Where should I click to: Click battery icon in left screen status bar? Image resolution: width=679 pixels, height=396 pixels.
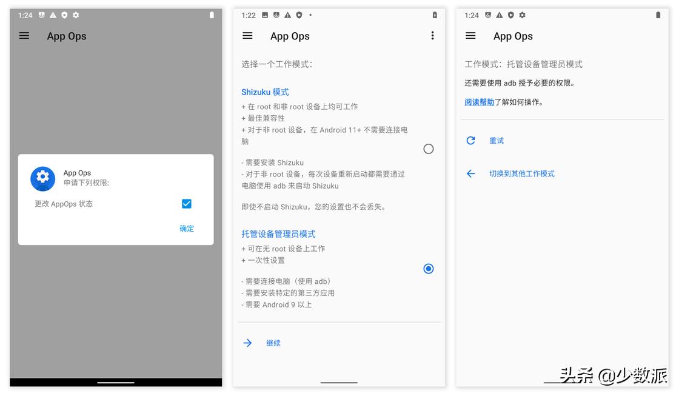[212, 15]
